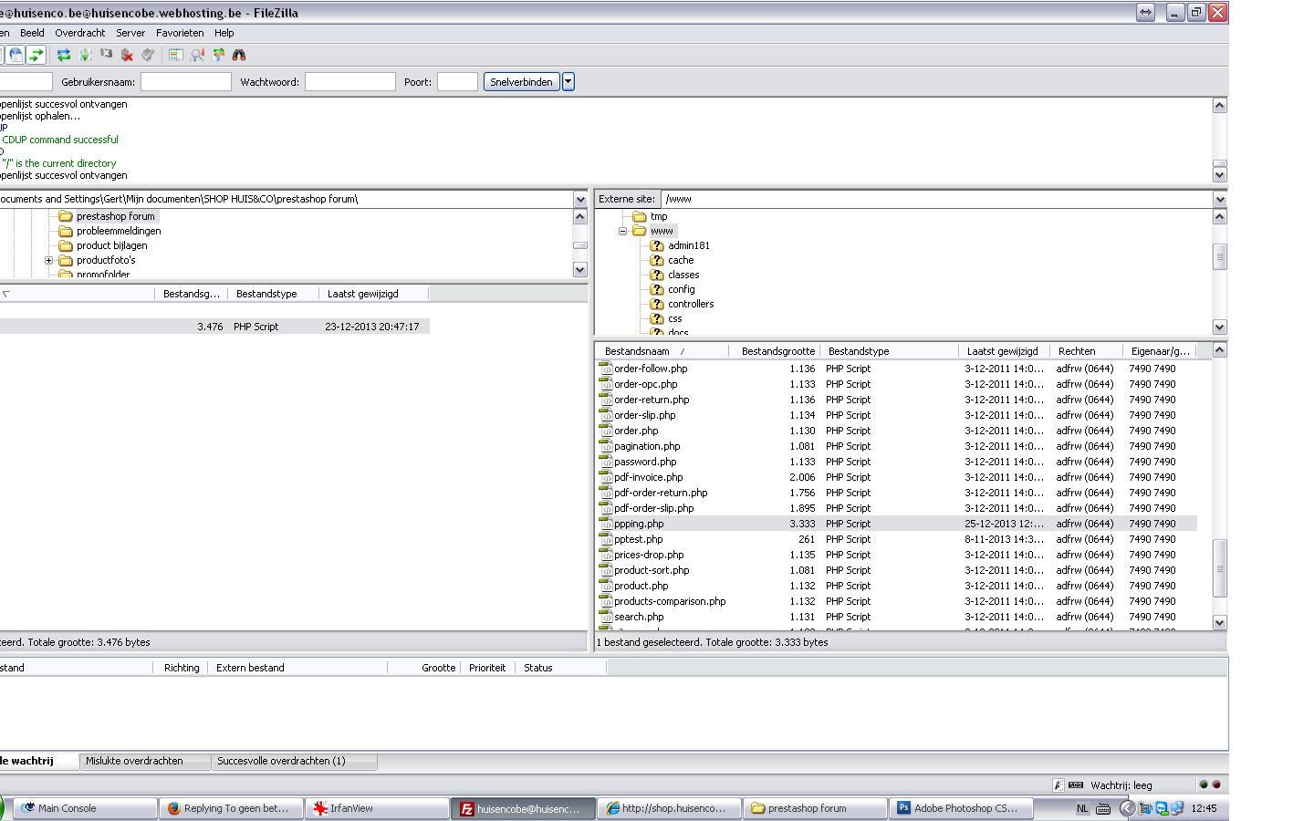Toggle the transfer queue display toolbar button

click(x=36, y=55)
